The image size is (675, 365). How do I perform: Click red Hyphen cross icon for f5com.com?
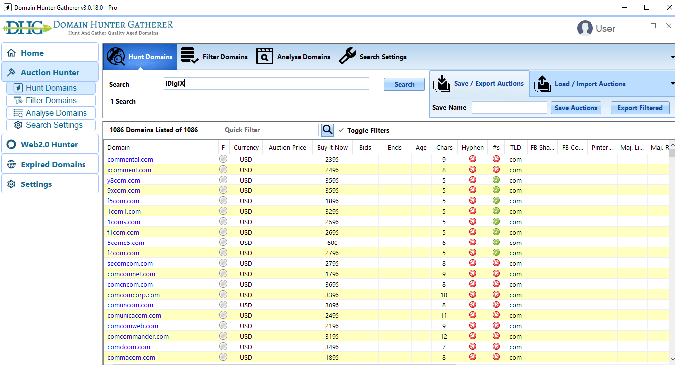click(473, 200)
